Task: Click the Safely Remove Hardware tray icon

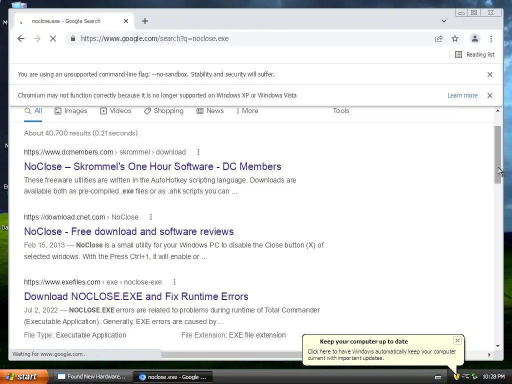Action: (474, 376)
